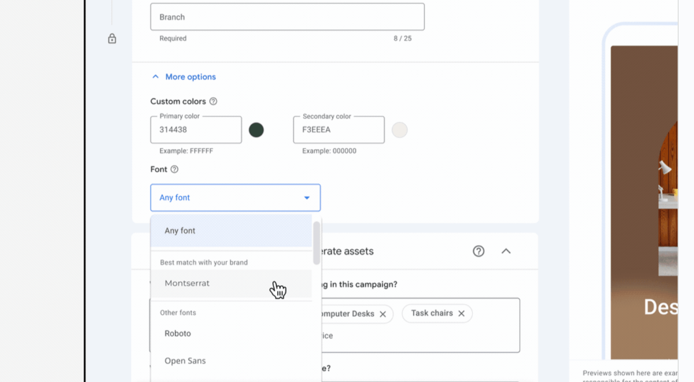694x382 pixels.
Task: Edit the Primary color hex field
Action: (196, 130)
